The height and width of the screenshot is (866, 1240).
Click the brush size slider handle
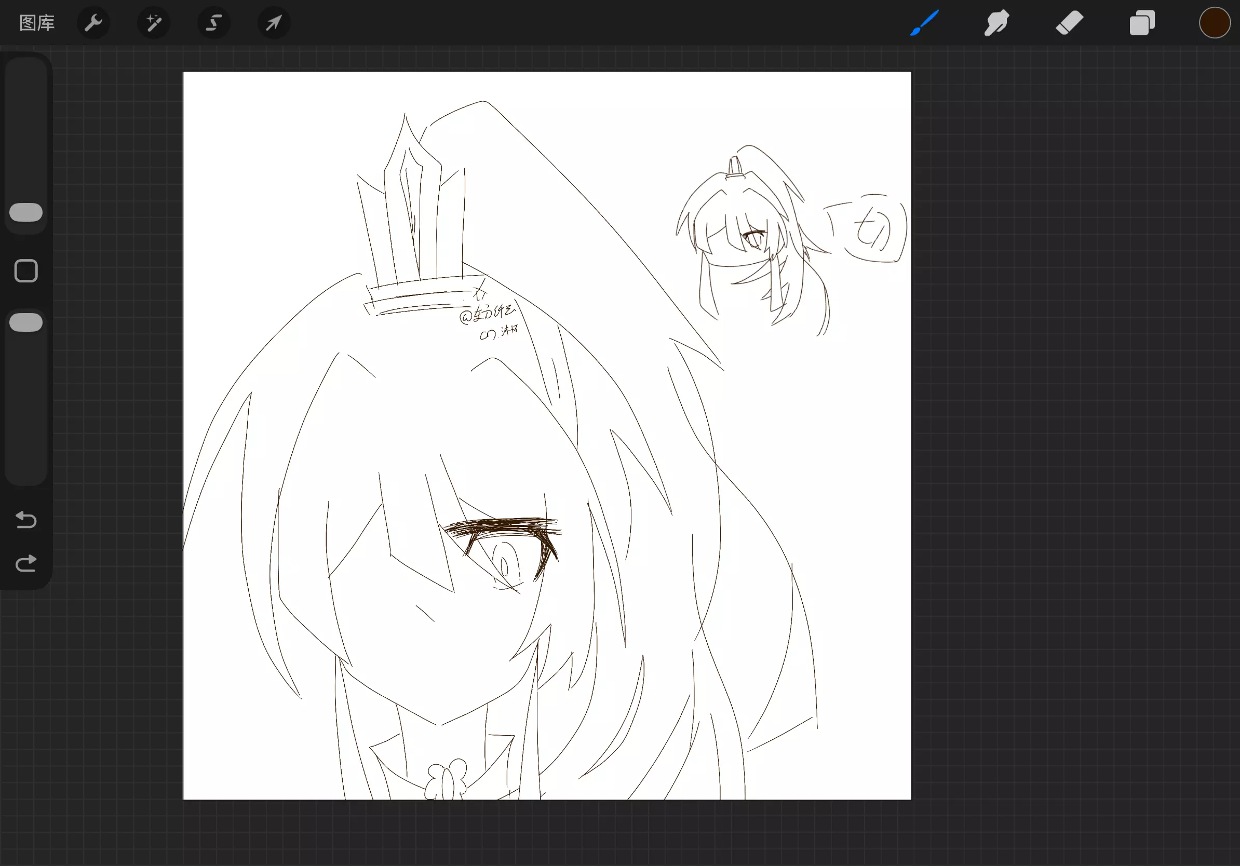pos(26,213)
